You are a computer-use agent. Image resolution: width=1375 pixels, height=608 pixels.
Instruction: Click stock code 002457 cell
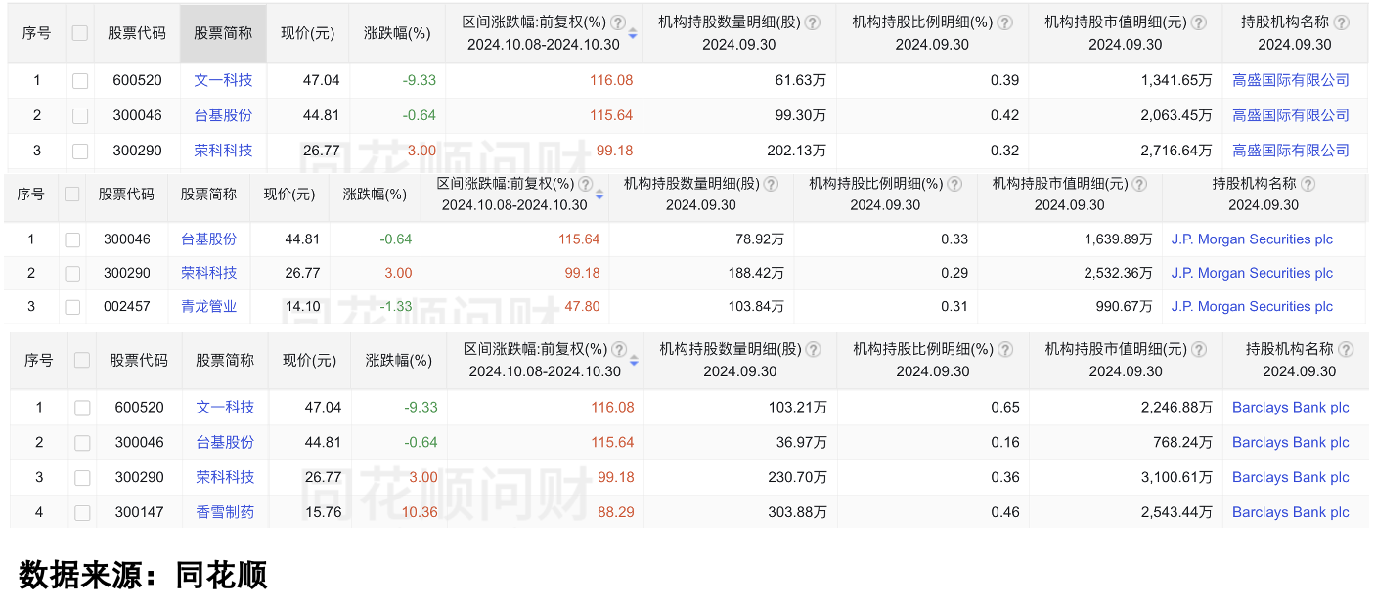(x=127, y=307)
